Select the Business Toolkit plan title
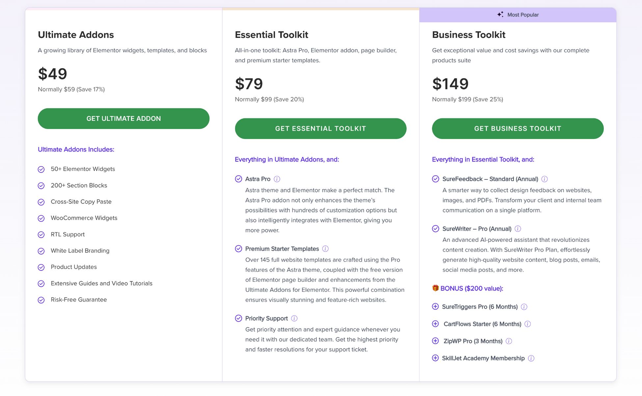Viewport: 642px width, 396px height. (468, 35)
